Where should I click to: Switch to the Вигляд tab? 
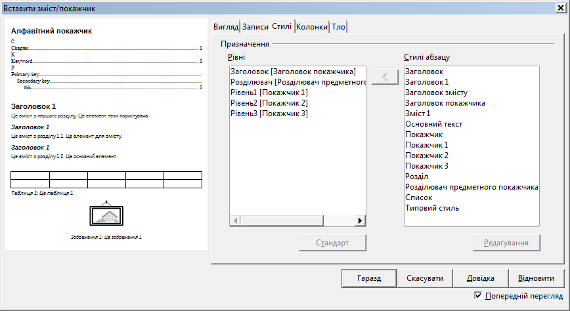click(x=225, y=27)
